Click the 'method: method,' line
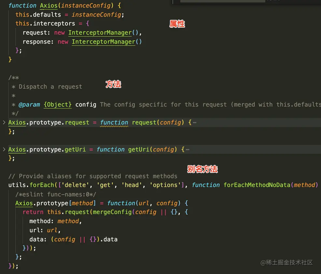The height and width of the screenshot is (274, 321). pyautogui.click(x=55, y=221)
